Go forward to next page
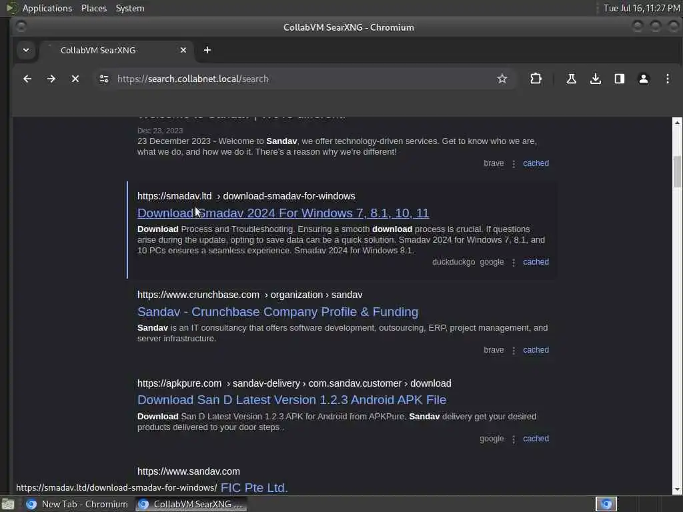The image size is (683, 512). click(51, 79)
